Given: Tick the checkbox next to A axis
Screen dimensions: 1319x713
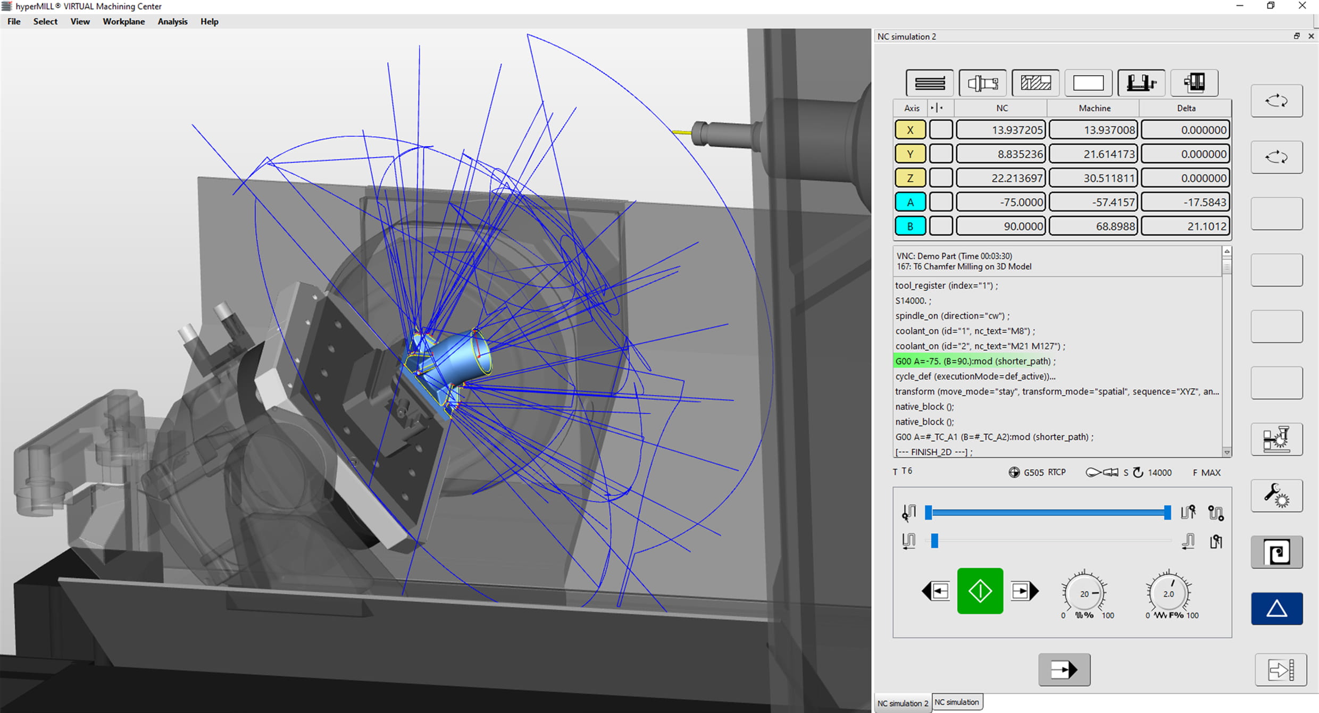Looking at the screenshot, I should pos(940,202).
